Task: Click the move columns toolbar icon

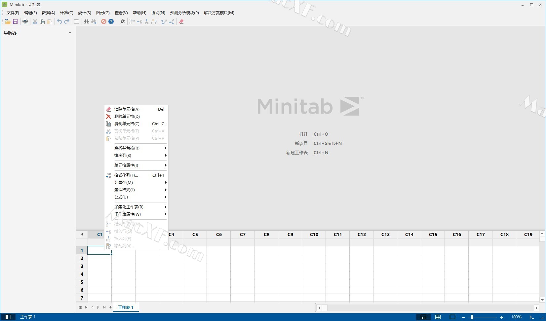Action: point(154,21)
